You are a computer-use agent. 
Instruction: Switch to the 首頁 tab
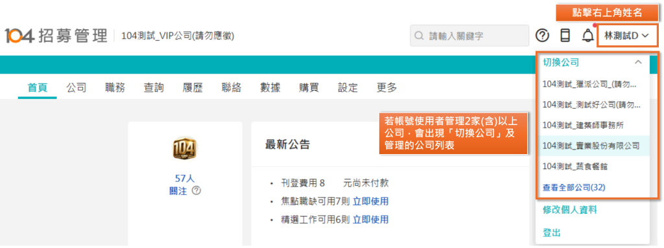(x=37, y=87)
